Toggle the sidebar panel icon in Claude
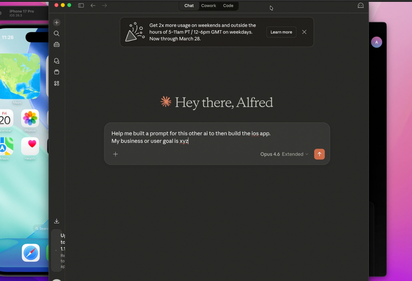This screenshot has height=281, width=412. (x=81, y=5)
